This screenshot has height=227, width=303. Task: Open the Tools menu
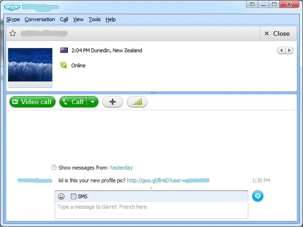(x=95, y=19)
